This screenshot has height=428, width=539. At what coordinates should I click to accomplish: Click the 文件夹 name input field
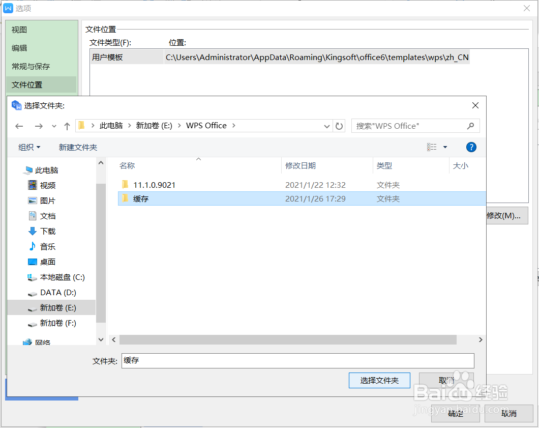coord(297,360)
